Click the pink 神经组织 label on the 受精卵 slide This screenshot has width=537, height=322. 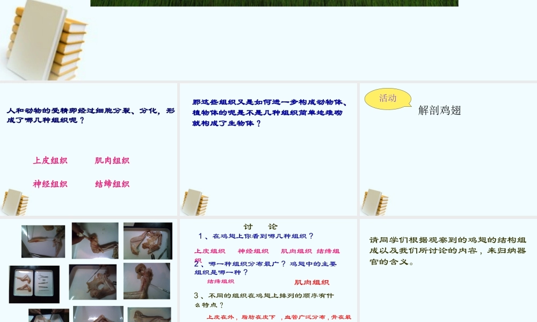pyautogui.click(x=50, y=184)
